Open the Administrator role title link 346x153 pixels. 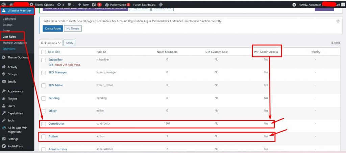pyautogui.click(x=58, y=149)
